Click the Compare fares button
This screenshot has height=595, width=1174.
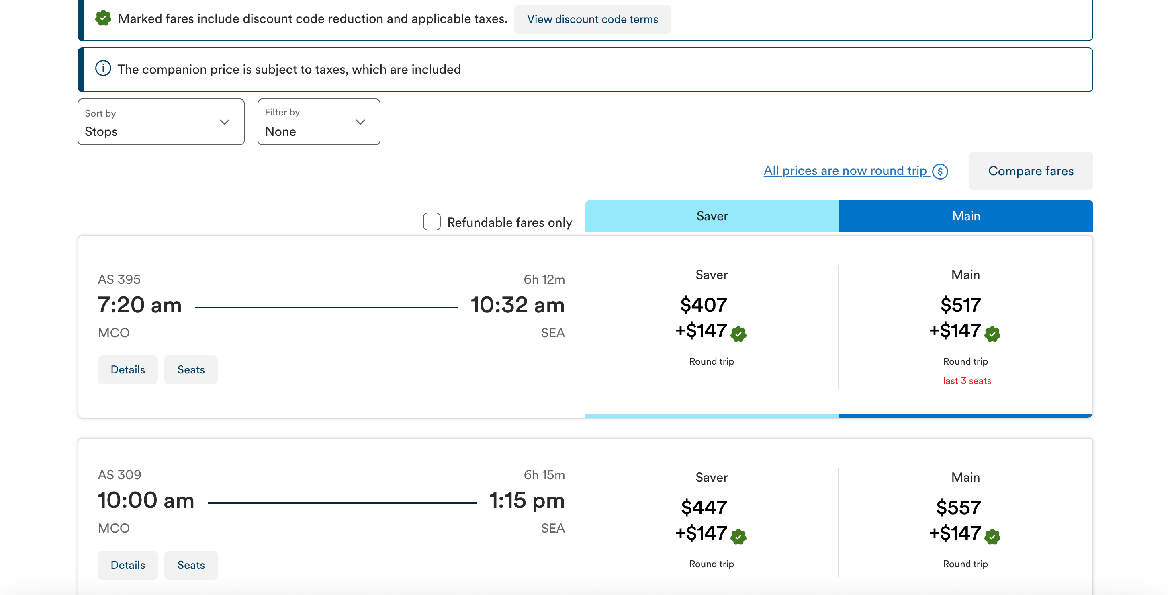[x=1030, y=171]
